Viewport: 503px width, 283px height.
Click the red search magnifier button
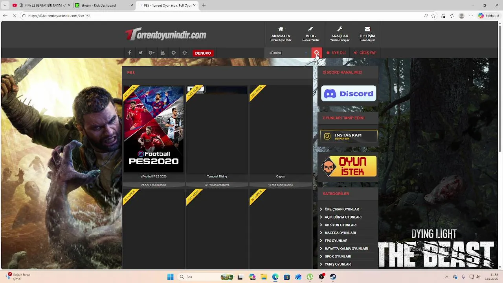[317, 53]
